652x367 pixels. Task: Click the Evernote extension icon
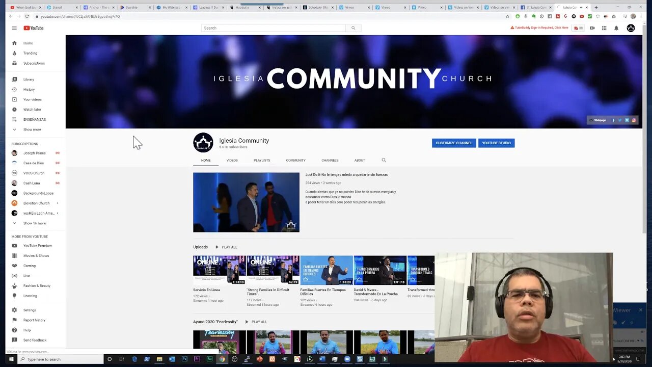click(x=534, y=16)
